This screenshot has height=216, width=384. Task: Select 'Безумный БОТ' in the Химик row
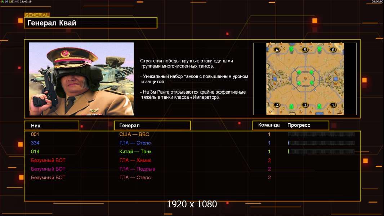coord(48,160)
